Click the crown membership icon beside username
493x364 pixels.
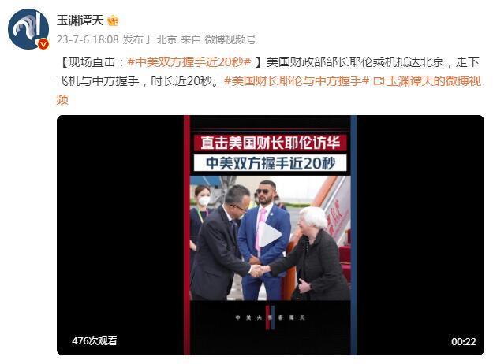point(113,20)
